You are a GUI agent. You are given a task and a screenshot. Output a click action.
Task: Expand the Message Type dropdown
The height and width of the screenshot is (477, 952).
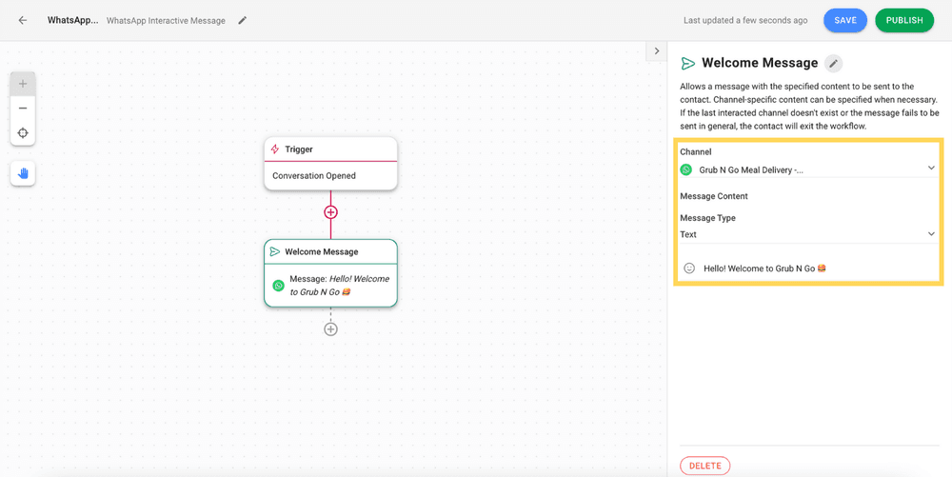[x=808, y=234]
